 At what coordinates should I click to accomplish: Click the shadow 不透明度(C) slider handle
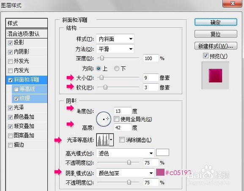(x=129, y=182)
